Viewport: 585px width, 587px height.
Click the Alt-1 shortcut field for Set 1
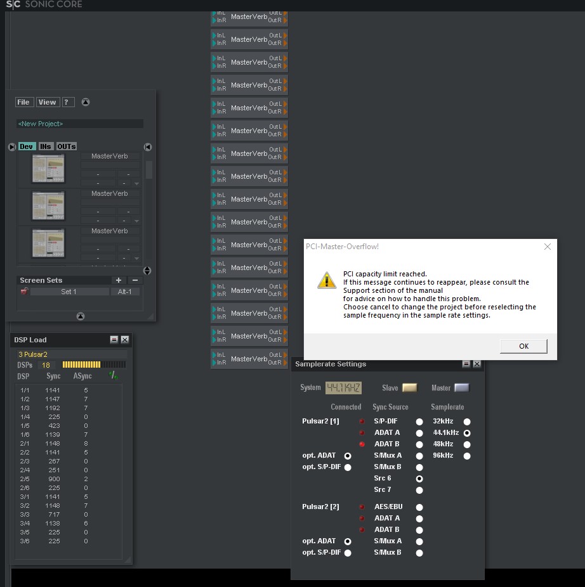click(x=125, y=292)
